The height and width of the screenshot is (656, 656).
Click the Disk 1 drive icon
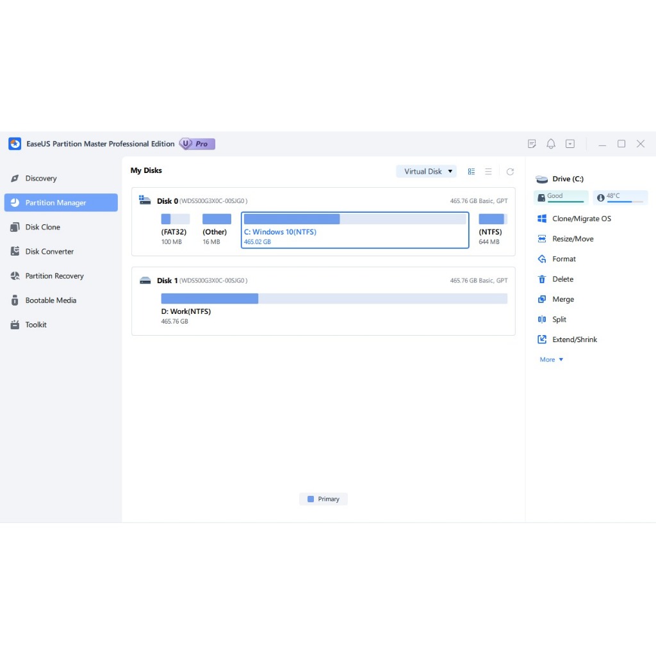click(145, 281)
